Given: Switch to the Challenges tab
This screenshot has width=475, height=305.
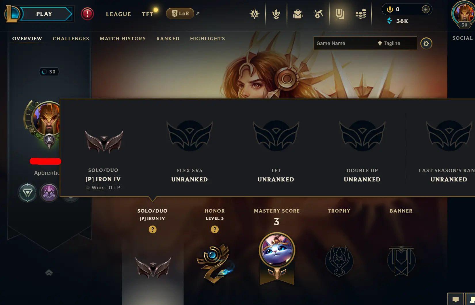Looking at the screenshot, I should point(71,39).
